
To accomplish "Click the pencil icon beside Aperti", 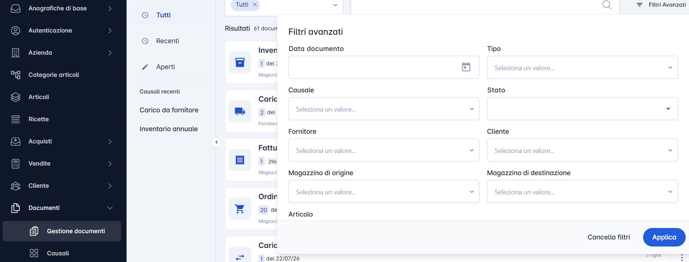I will pyautogui.click(x=145, y=67).
